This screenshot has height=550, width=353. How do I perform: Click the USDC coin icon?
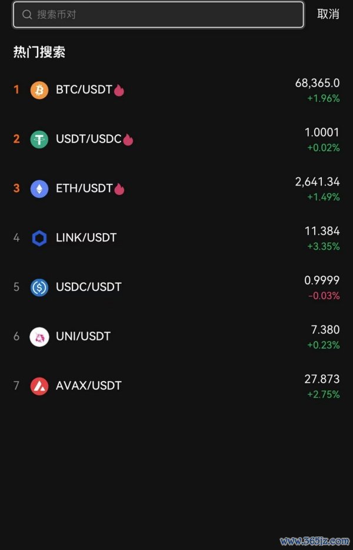pos(39,287)
